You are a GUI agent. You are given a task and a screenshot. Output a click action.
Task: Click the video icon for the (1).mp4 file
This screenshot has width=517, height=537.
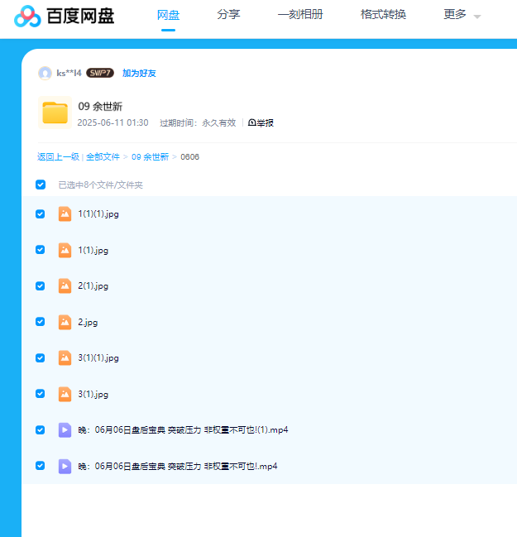(65, 429)
